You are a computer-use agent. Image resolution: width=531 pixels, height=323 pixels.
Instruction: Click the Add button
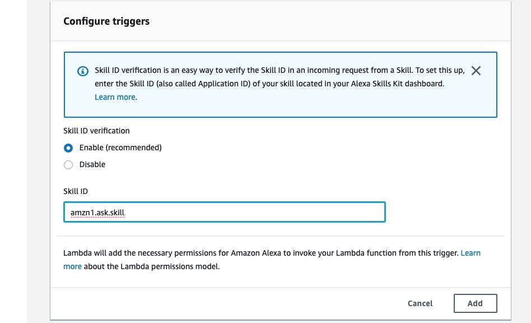point(475,303)
